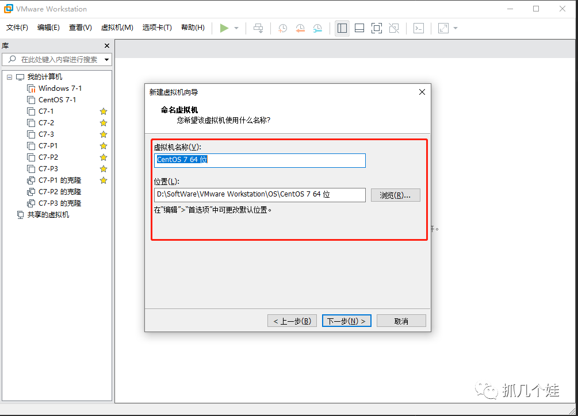Viewport: 578px width, 416px height.
Task: Open the library search filter dropdown
Action: (106, 59)
